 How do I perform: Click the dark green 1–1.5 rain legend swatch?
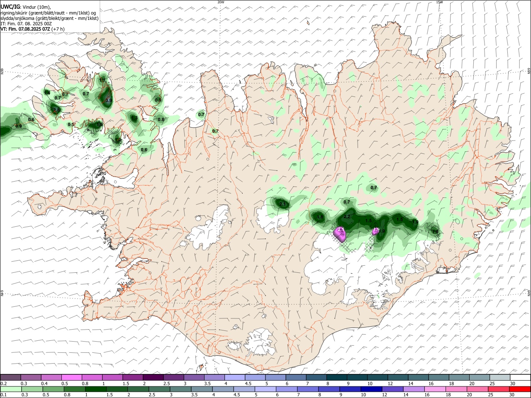click(x=96, y=389)
